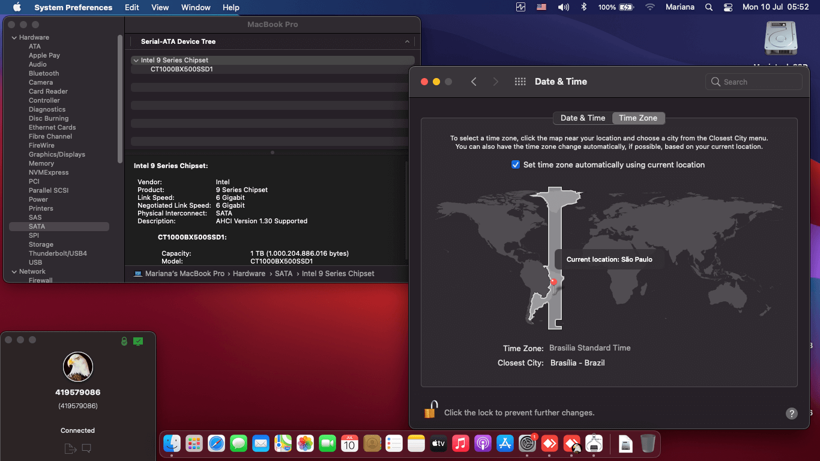Uncheck Set time zone automatically checkbox
Image resolution: width=820 pixels, height=461 pixels.
tap(515, 164)
